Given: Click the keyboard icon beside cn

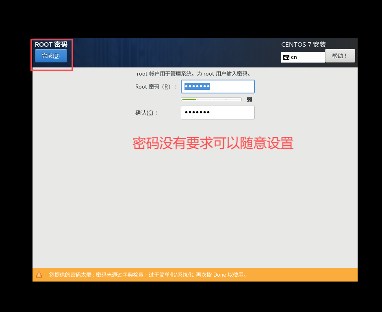Looking at the screenshot, I should 286,57.
